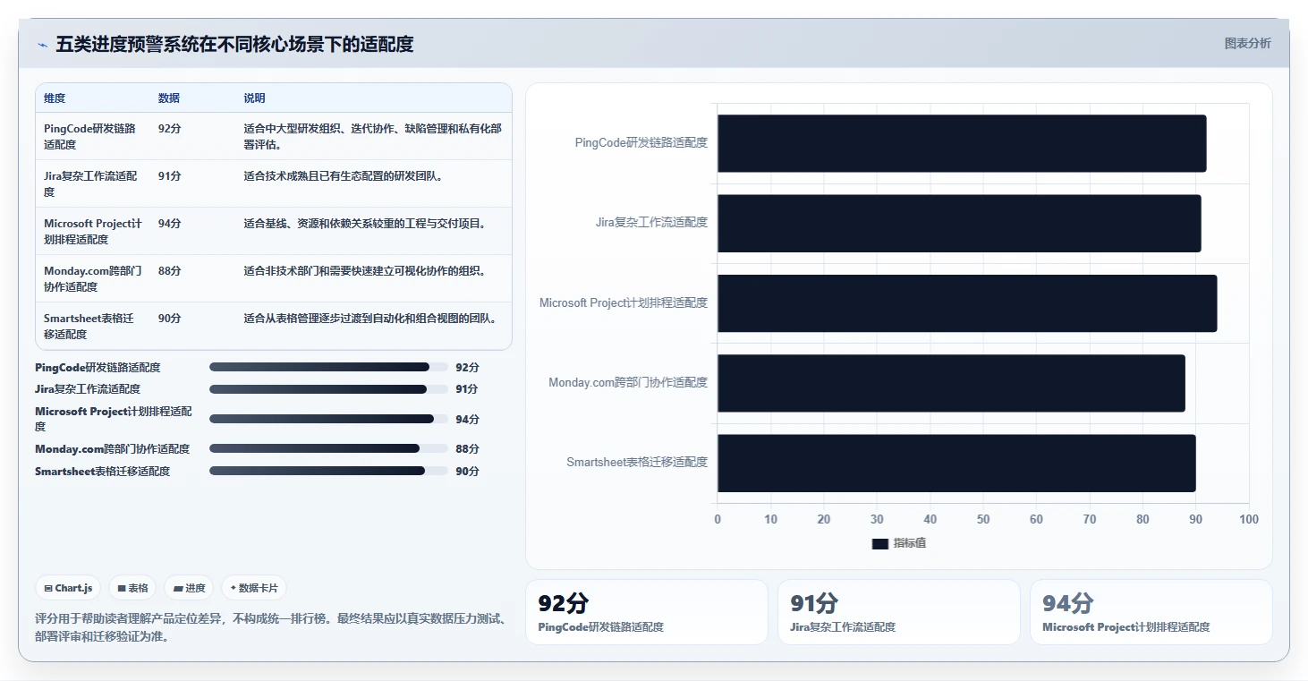Click description 适合技术成熟且已有生态配置的研发团队
The image size is (1308, 681).
pyautogui.click(x=344, y=175)
